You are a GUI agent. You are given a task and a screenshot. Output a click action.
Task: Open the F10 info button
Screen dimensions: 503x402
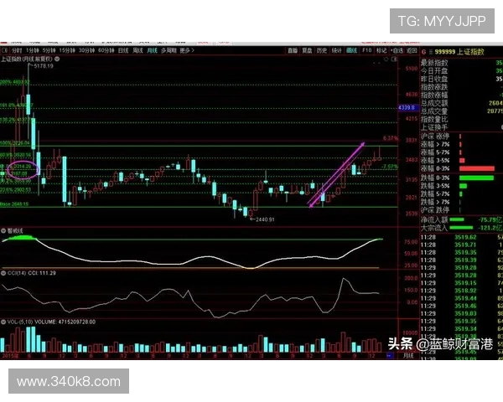(x=366, y=50)
